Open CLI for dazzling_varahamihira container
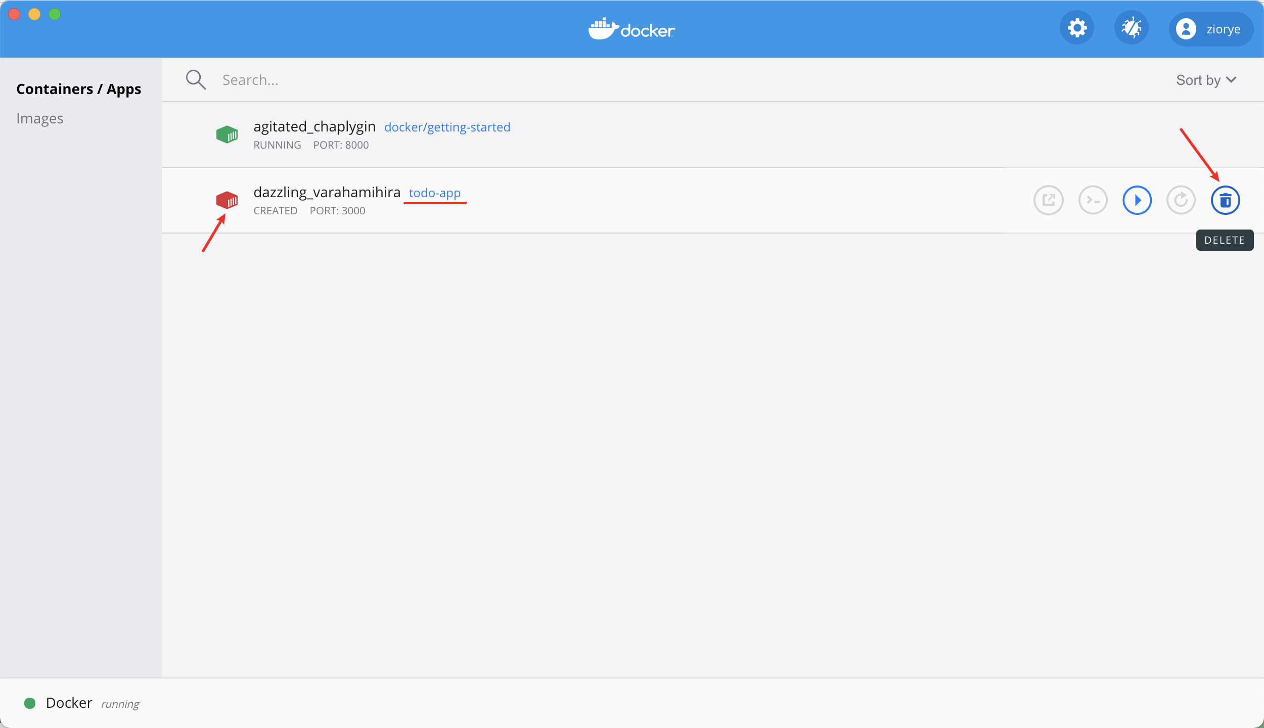The height and width of the screenshot is (728, 1264). [x=1093, y=200]
